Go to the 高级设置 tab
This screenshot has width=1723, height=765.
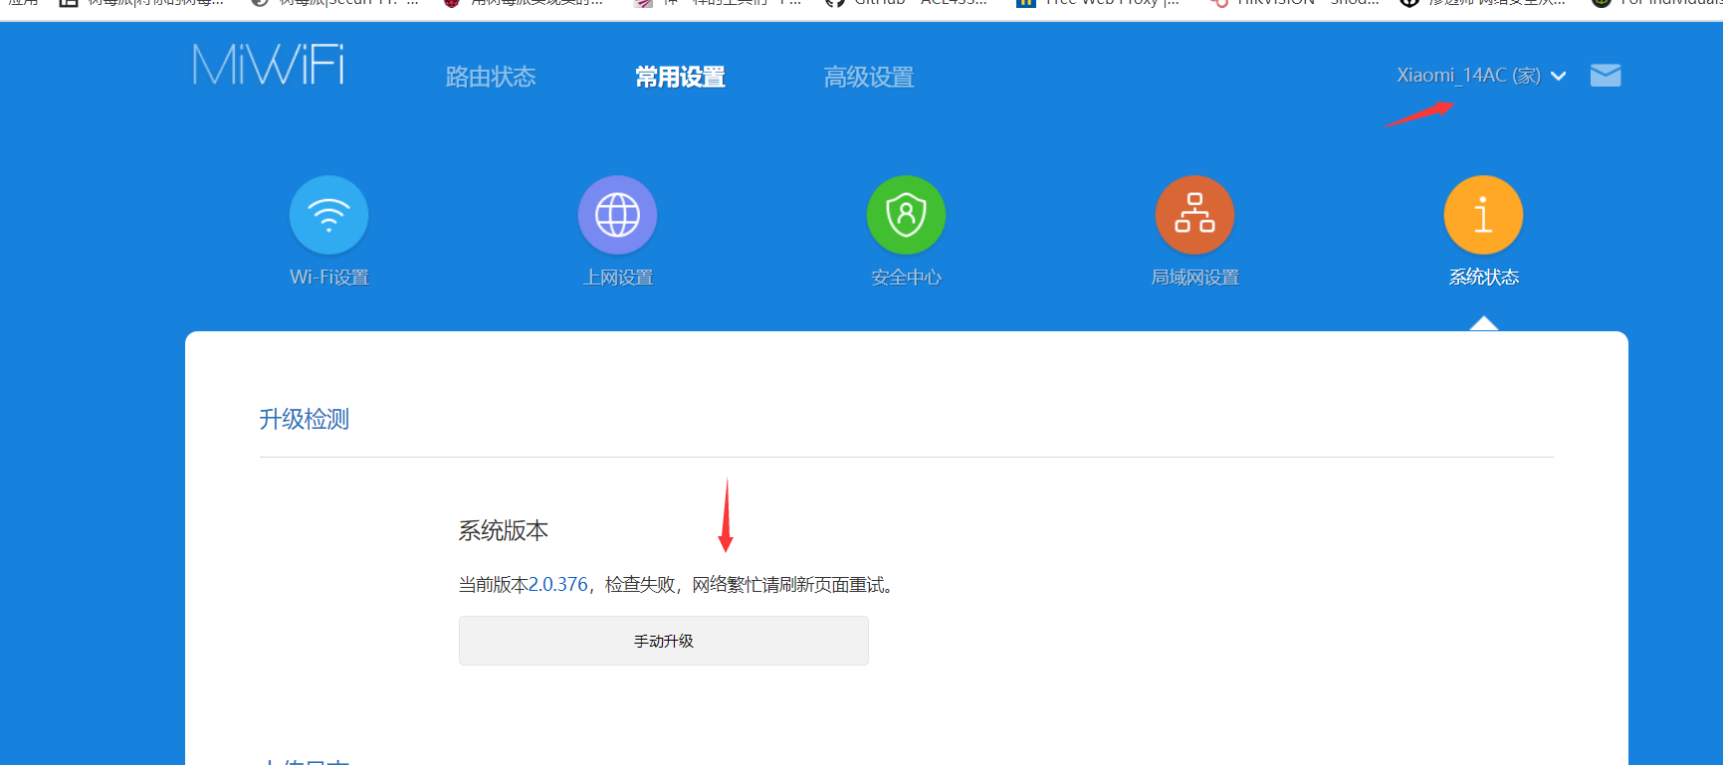869,77
